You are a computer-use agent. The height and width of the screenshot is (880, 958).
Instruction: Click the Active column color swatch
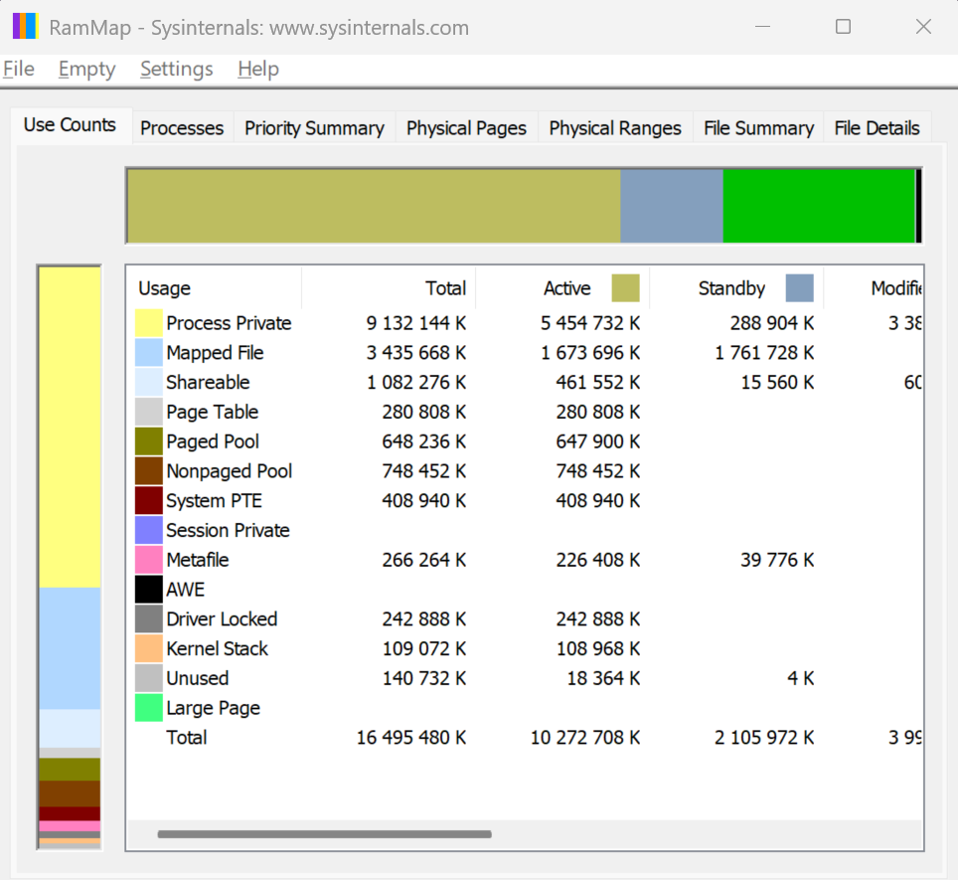click(x=626, y=287)
